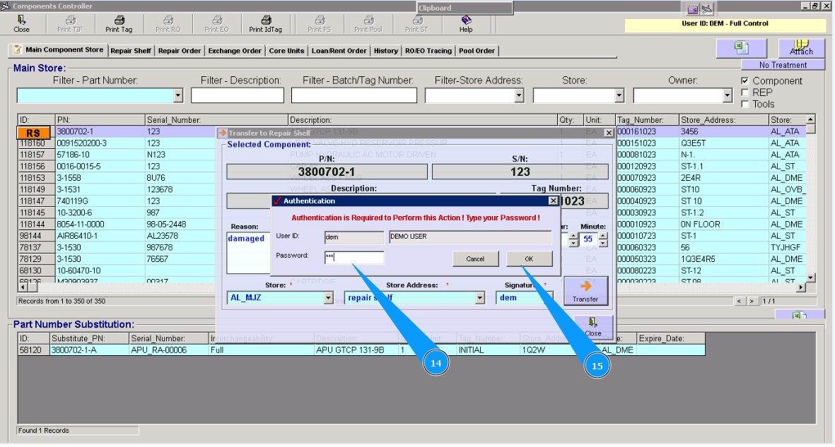Viewport: 835px width, 447px height.
Task: Expand the AL_MJZ Store dropdown
Action: pyautogui.click(x=327, y=297)
